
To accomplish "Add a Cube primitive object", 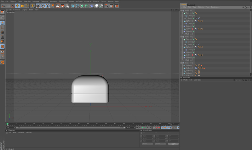I will (73, 6).
